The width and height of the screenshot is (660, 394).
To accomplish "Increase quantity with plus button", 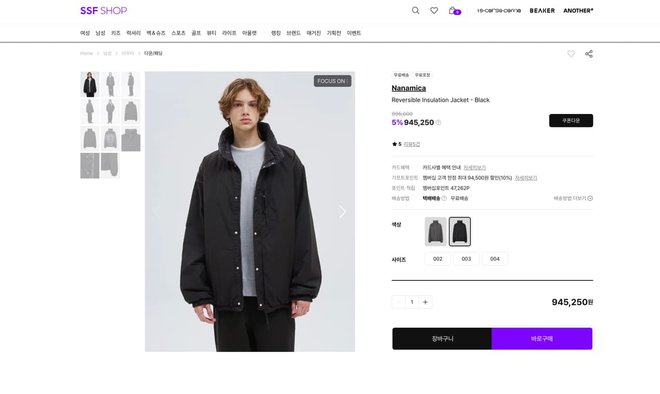I will [x=425, y=302].
